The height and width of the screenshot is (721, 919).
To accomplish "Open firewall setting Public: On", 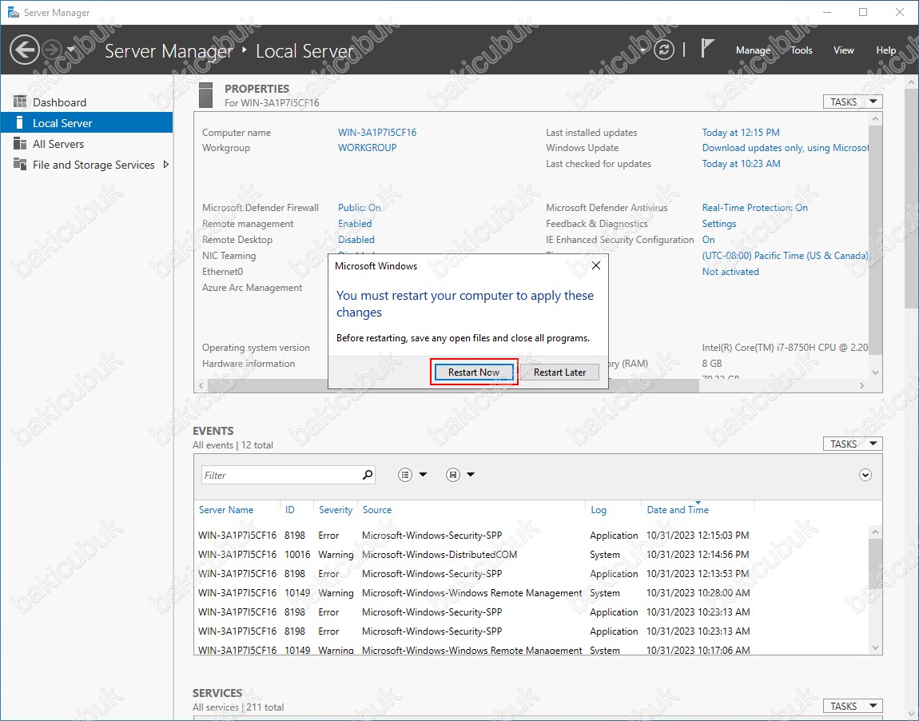I will point(360,208).
